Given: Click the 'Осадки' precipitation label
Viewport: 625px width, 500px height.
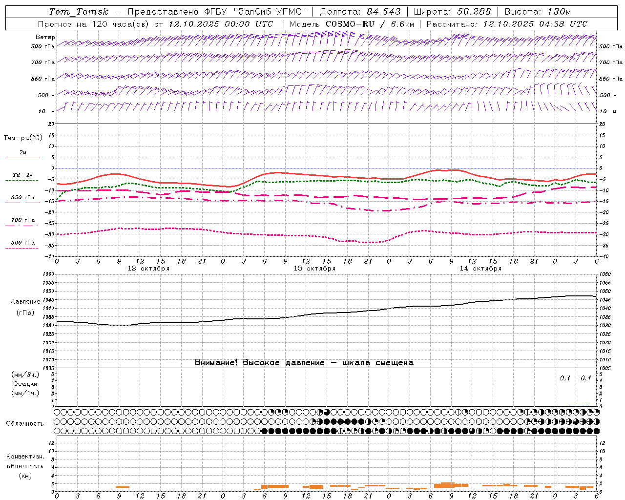Looking at the screenshot, I should coord(25,384).
